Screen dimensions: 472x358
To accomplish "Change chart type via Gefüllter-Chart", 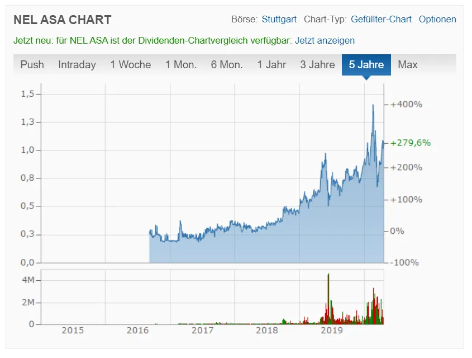I will pos(381,19).
